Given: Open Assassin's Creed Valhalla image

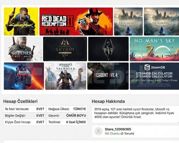Looking at the screenshot, I should 66,76.
